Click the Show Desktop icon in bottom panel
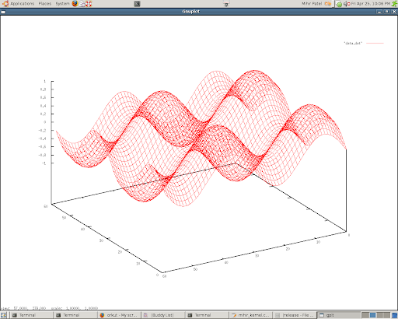The image size is (398, 319). pyautogui.click(x=3, y=315)
